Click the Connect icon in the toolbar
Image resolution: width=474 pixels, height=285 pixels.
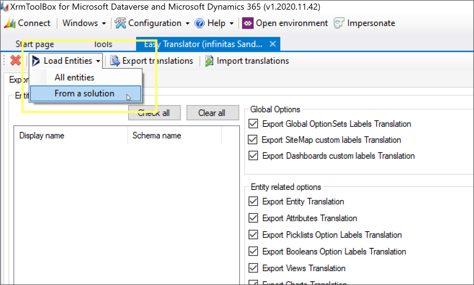(10, 23)
